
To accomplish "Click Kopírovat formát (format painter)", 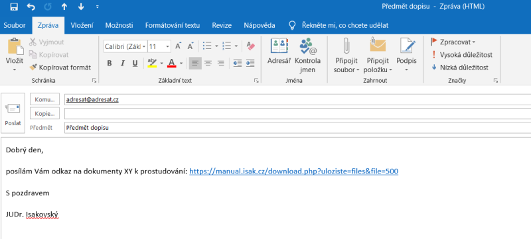I will [60, 68].
